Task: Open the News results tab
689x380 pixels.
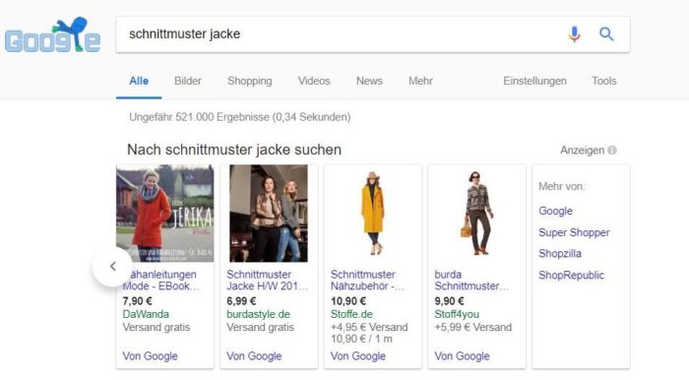Action: pyautogui.click(x=369, y=81)
